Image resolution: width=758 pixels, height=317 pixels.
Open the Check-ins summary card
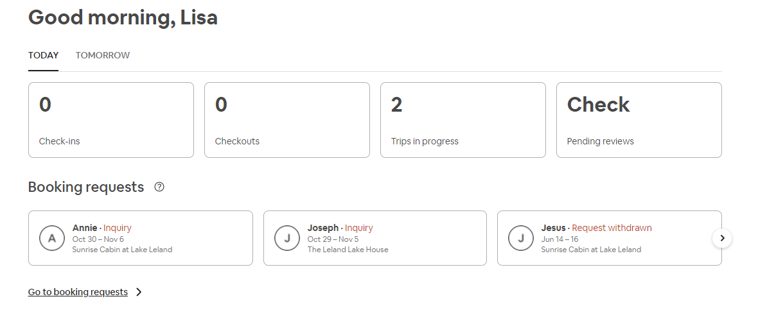111,120
